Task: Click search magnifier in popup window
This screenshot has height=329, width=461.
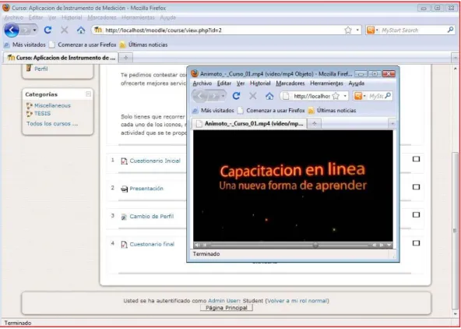Action: point(388,95)
